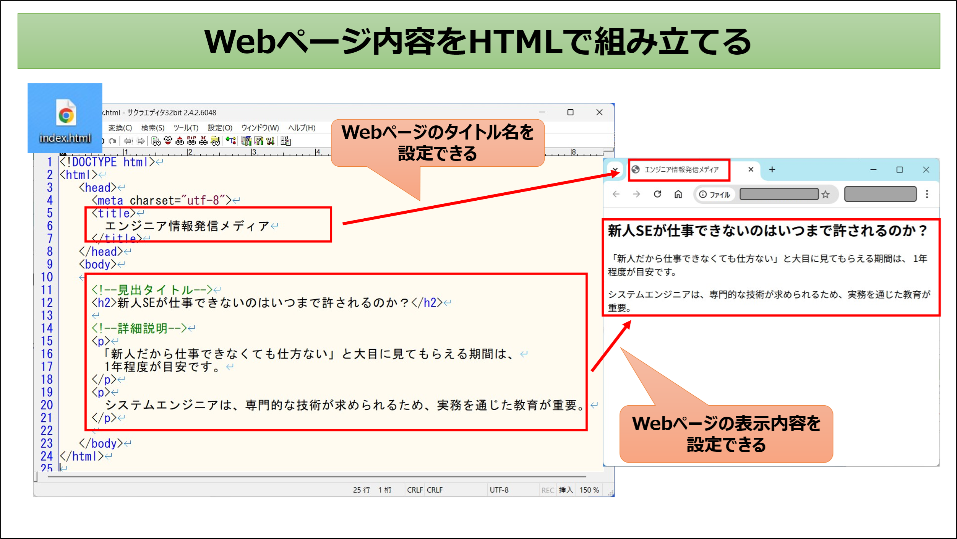This screenshot has width=957, height=539.
Task: Click the replace (R▸P) toolbar icon
Action: pos(191,141)
